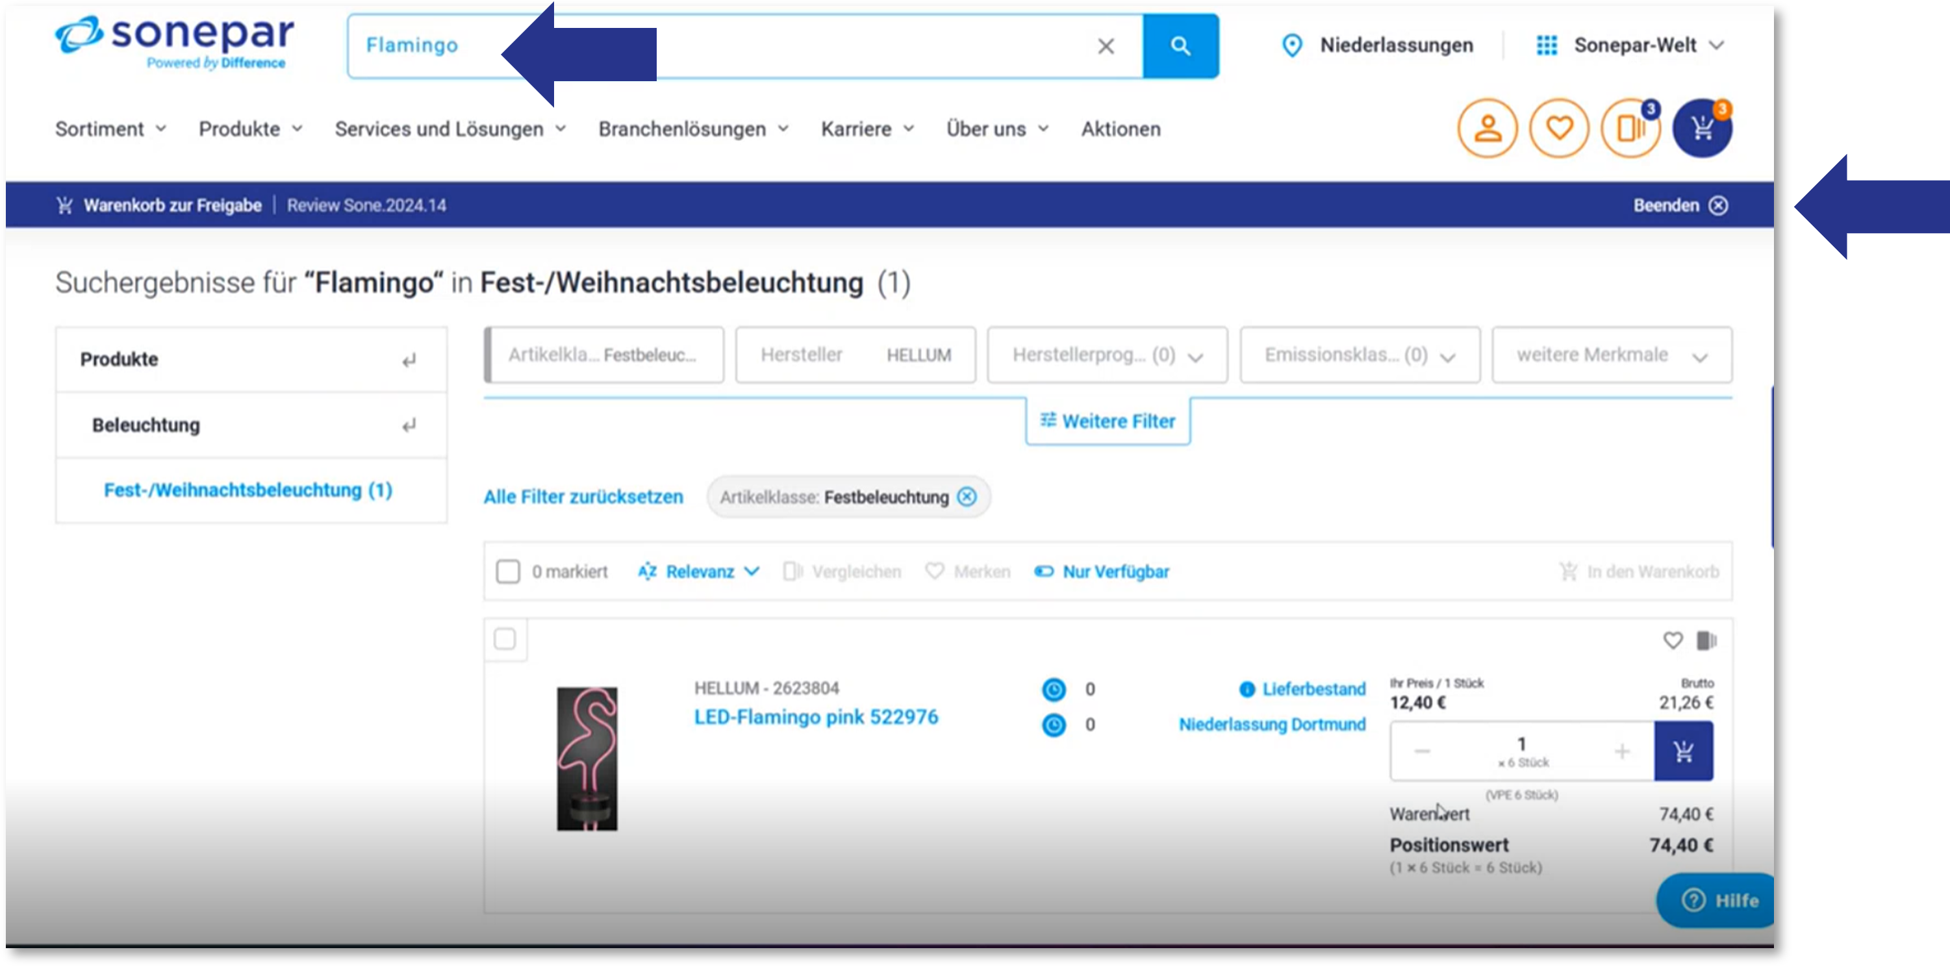1950x967 pixels.
Task: Open the product comparison icon in header
Action: (x=1630, y=128)
